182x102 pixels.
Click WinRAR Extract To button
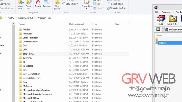coord(173,20)
